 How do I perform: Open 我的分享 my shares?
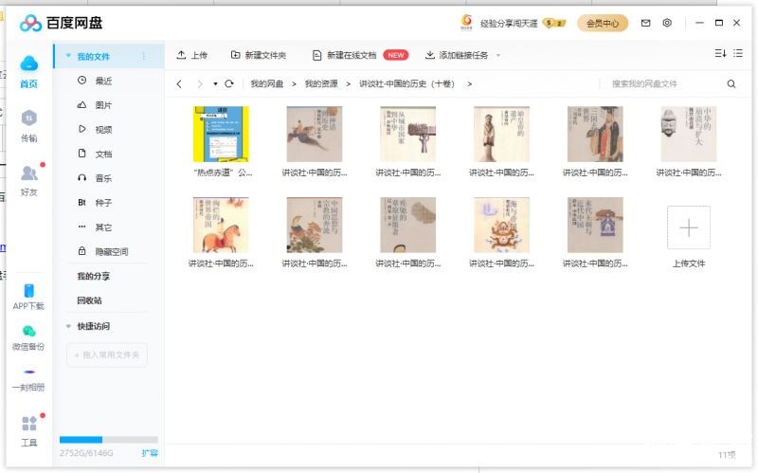click(x=93, y=276)
